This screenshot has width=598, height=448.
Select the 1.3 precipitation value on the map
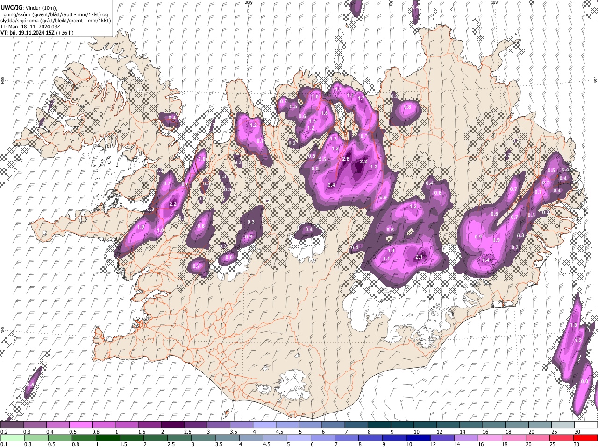(x=334, y=139)
